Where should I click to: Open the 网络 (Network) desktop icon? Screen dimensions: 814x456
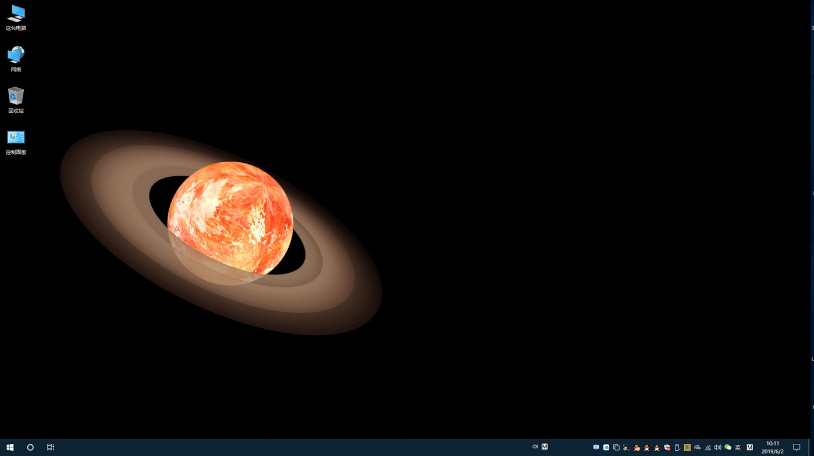pos(16,58)
